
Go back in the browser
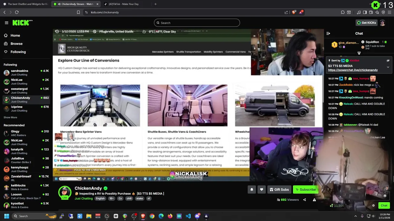point(4,12)
